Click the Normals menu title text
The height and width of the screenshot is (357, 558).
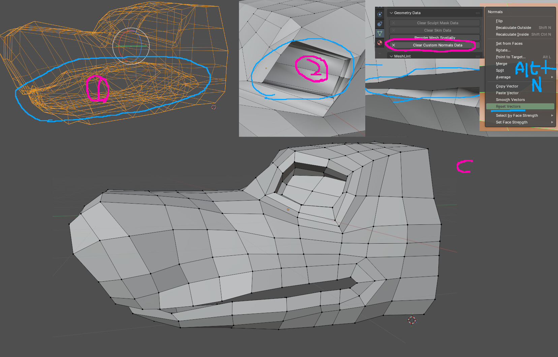click(495, 12)
